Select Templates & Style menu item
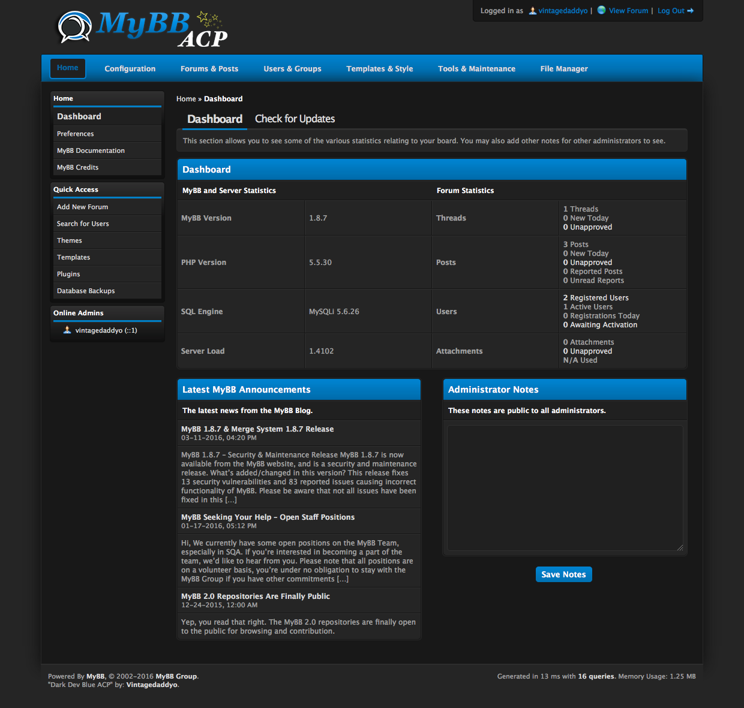This screenshot has height=708, width=744. (x=379, y=69)
